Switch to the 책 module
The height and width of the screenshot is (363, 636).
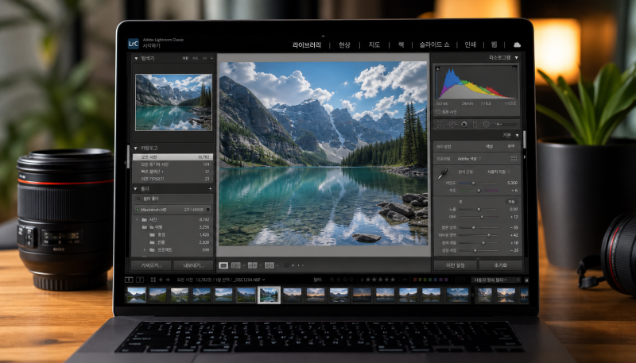pyautogui.click(x=401, y=45)
